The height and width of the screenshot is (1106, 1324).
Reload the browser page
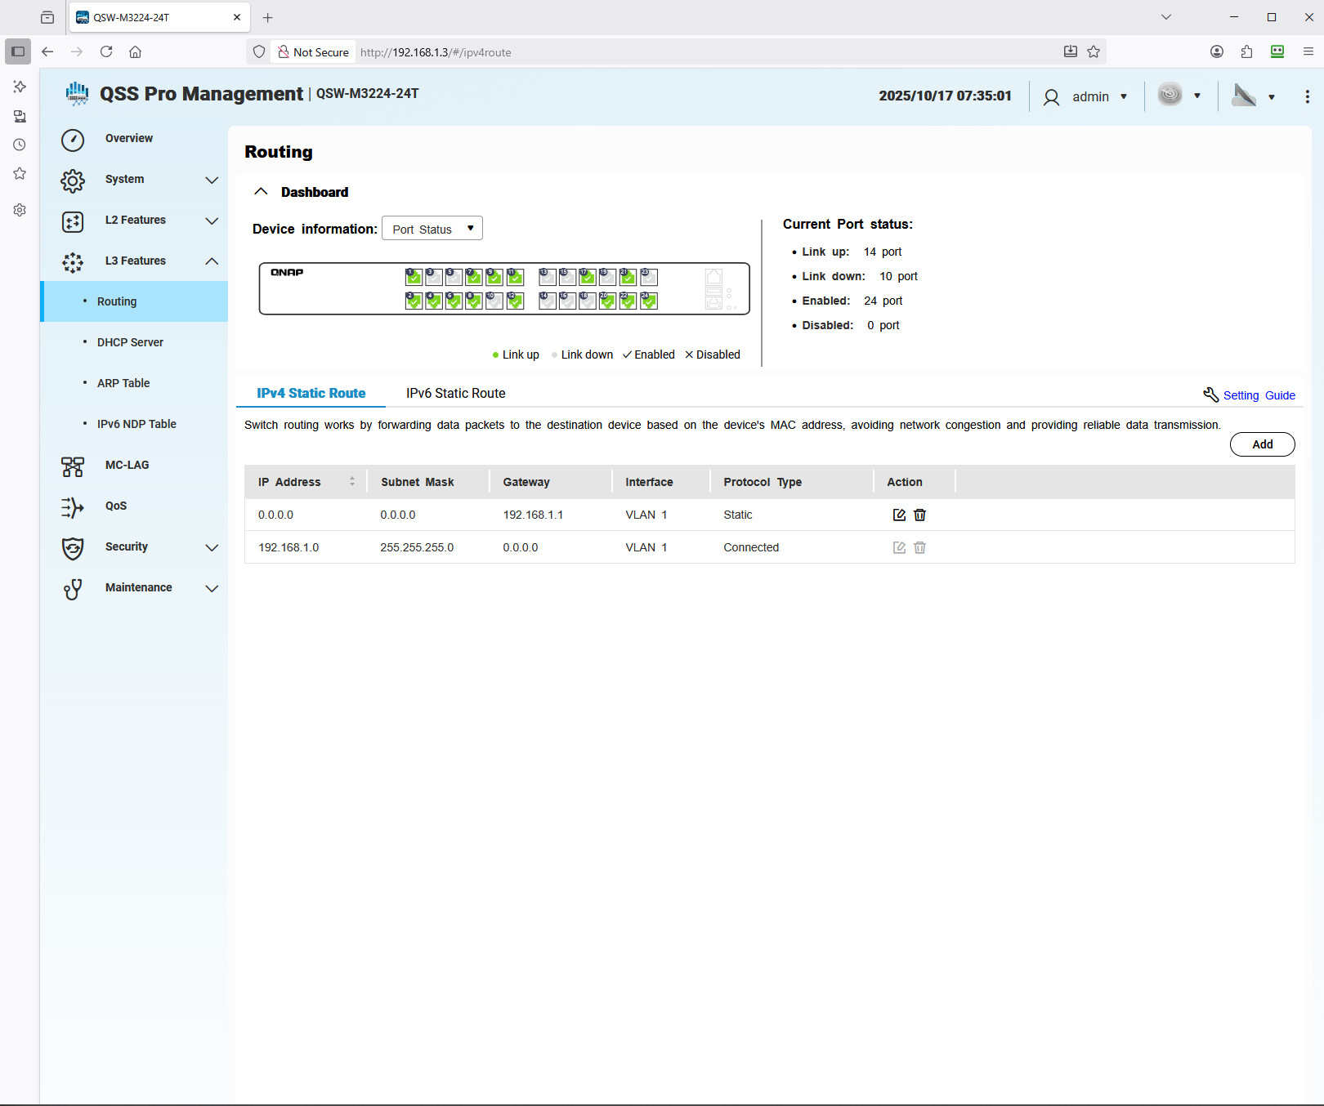click(106, 52)
